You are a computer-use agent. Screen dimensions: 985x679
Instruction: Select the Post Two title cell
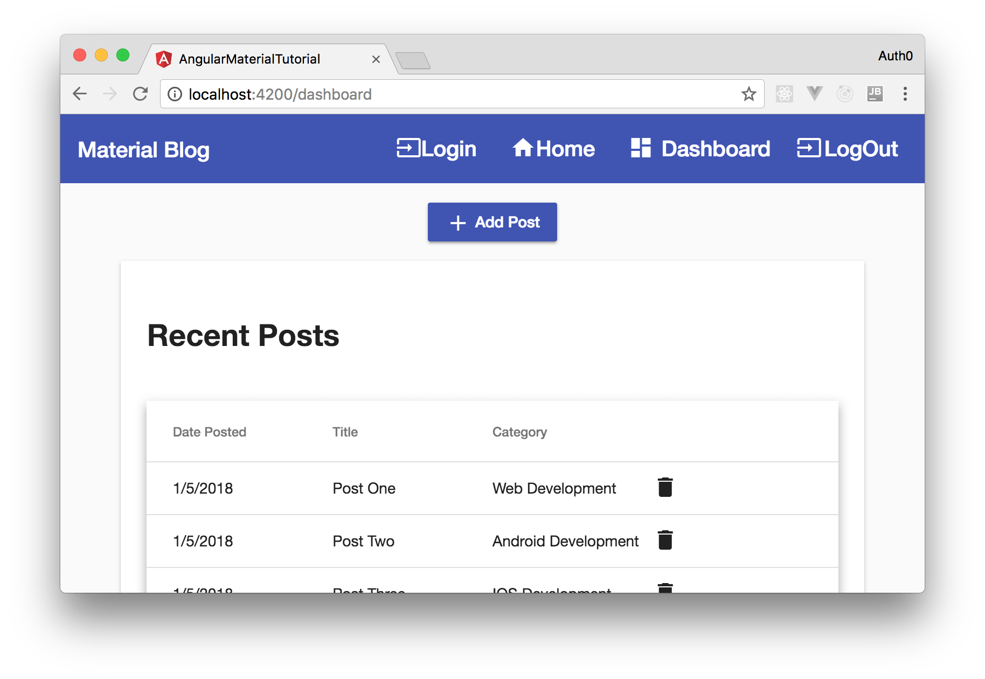363,541
